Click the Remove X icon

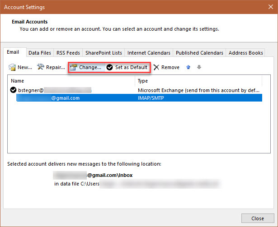pos(156,68)
